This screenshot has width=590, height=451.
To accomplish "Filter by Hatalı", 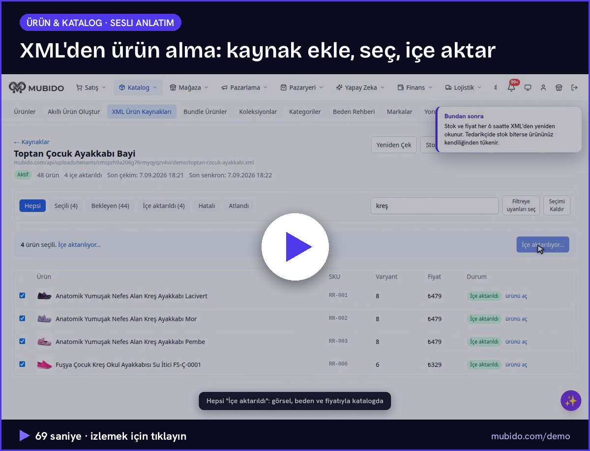I will (x=206, y=206).
